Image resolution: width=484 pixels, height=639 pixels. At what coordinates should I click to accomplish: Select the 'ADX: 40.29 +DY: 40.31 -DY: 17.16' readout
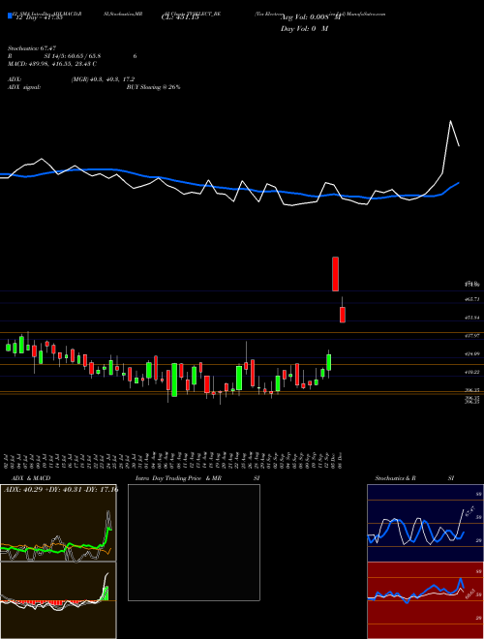tap(61, 489)
